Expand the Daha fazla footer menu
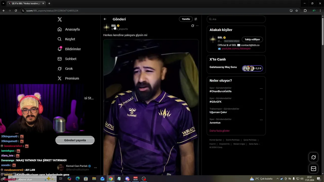 point(254,144)
